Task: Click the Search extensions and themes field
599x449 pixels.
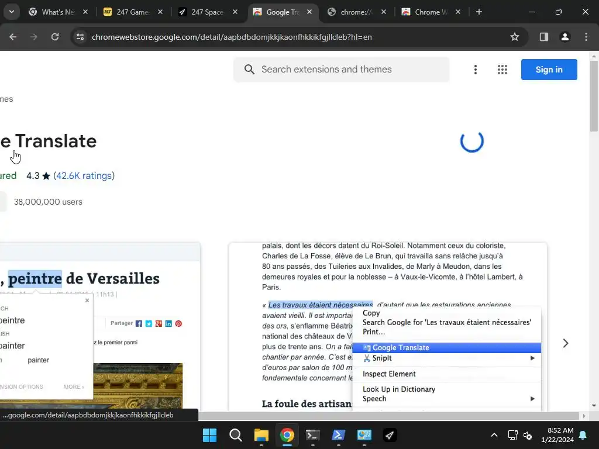Action: (x=342, y=70)
